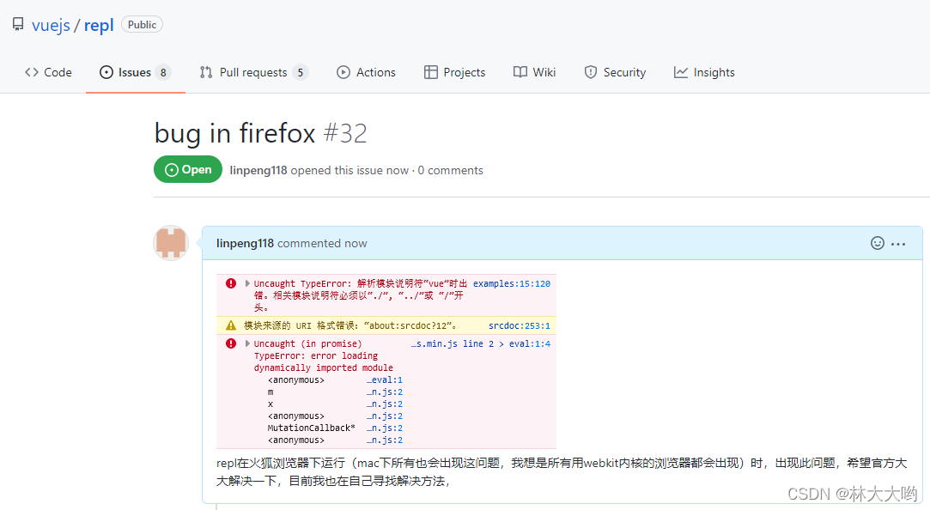Image resolution: width=930 pixels, height=510 pixels.
Task: Click the issue title 'bug in firefox'
Action: tap(235, 133)
